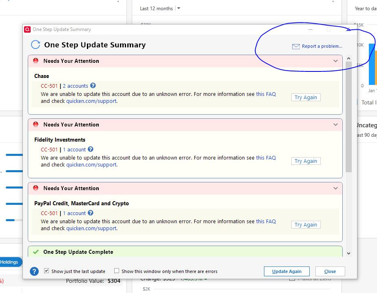Click red alert icon in PayPal attention header

tap(35, 188)
